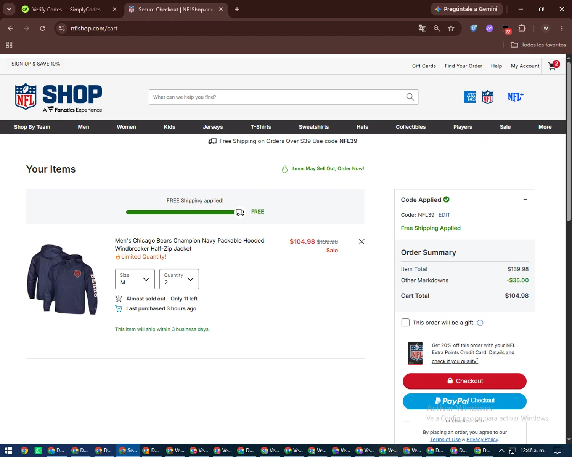Open the Men navigation menu
This screenshot has height=457, width=572.
(84, 127)
